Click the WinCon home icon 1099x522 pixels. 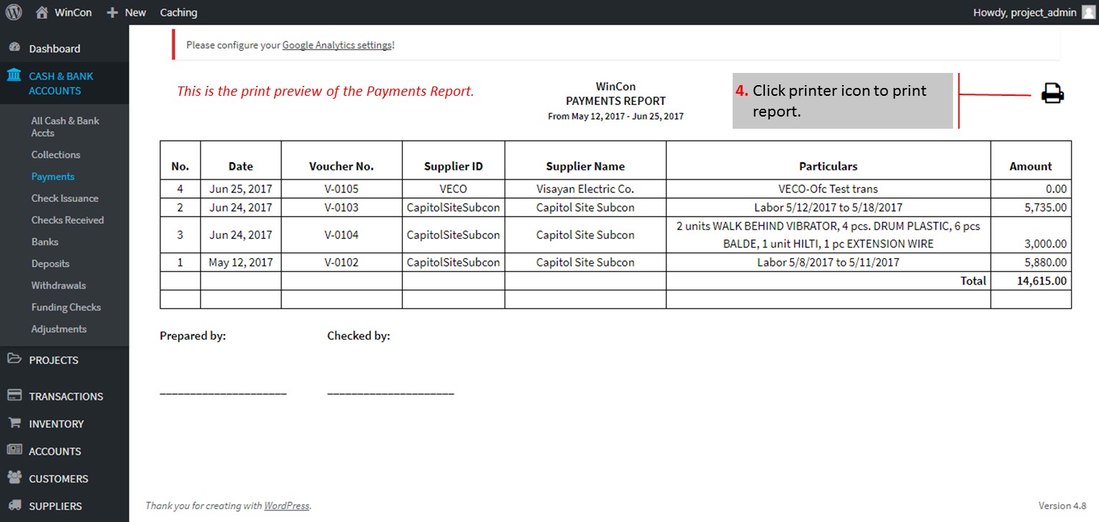pyautogui.click(x=42, y=12)
